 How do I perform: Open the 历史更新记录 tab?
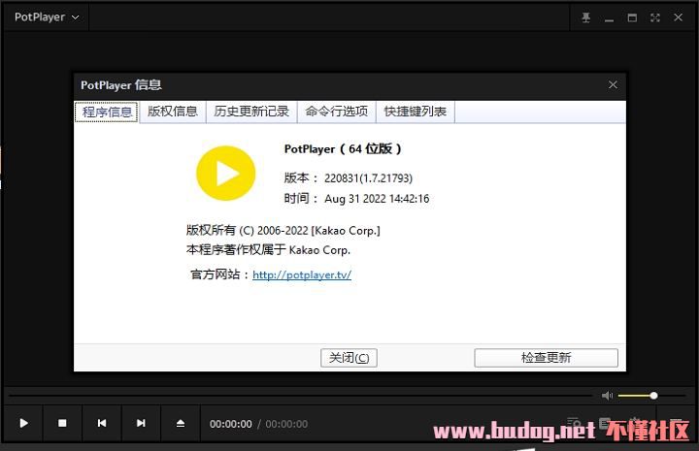click(x=251, y=112)
